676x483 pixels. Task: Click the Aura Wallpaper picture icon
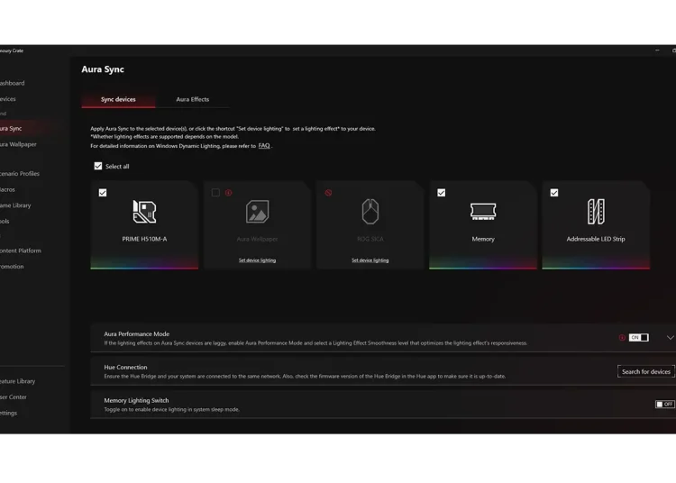click(x=258, y=212)
